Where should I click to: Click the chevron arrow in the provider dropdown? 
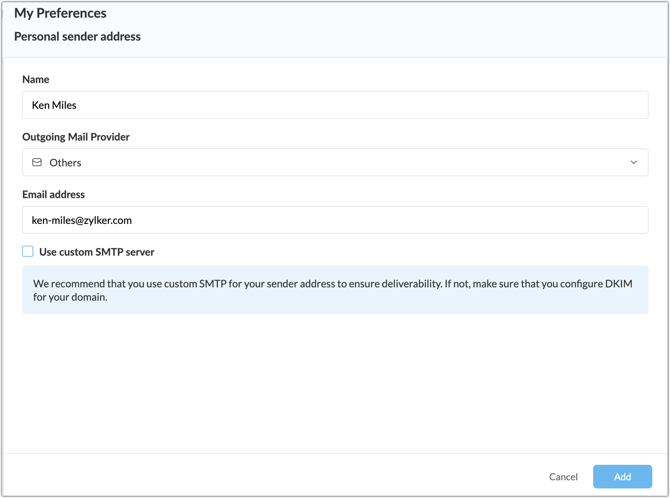[x=633, y=162]
